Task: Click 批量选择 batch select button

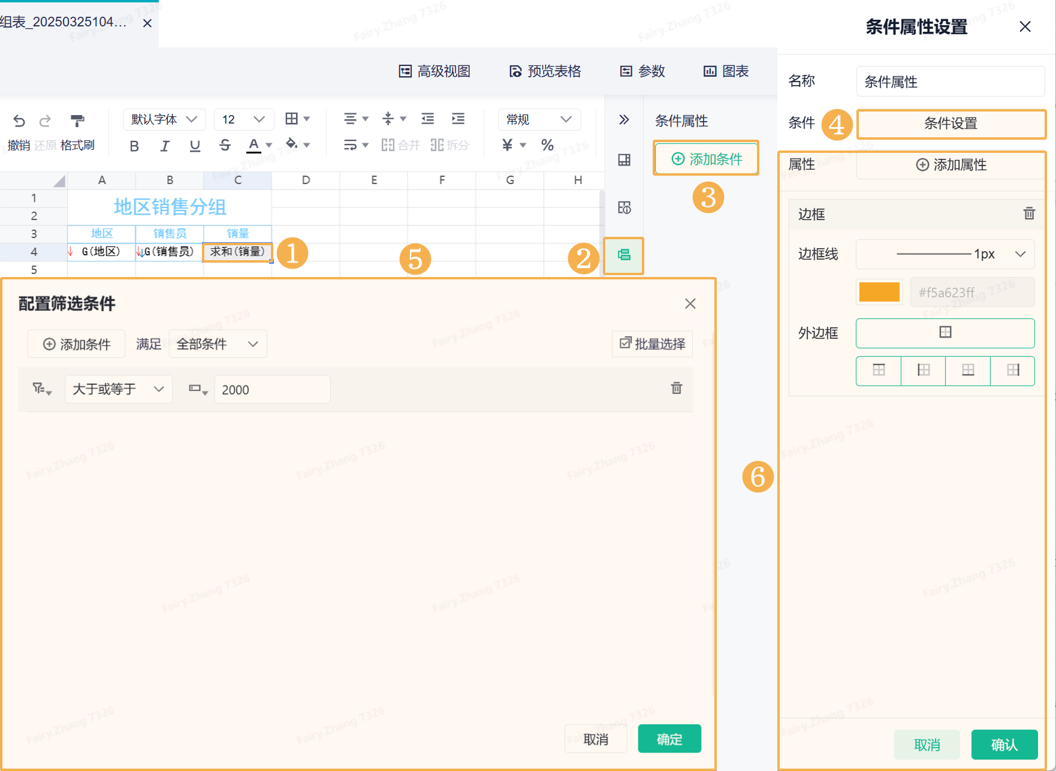Action: pos(652,344)
